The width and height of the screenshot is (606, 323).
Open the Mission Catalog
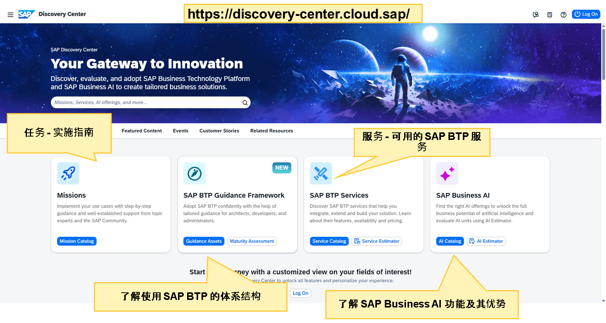tap(77, 241)
